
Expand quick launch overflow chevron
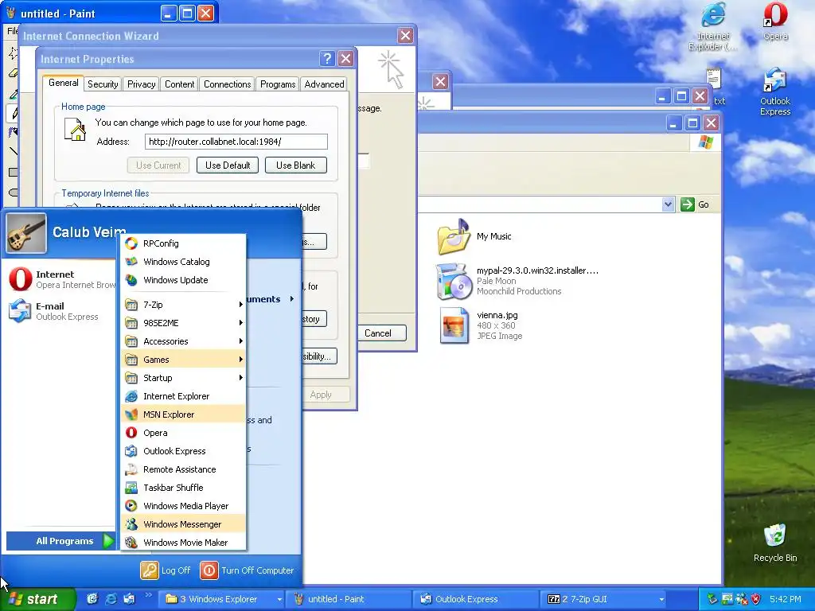point(147,595)
